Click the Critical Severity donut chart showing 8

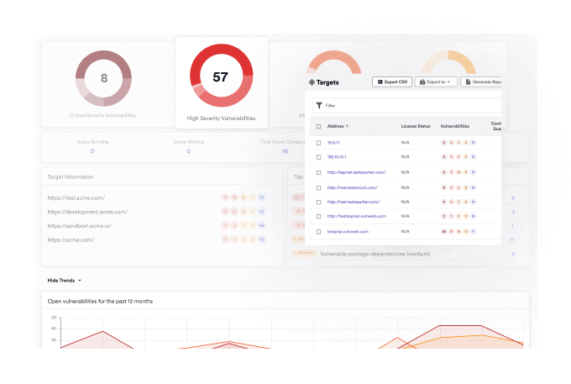click(104, 78)
